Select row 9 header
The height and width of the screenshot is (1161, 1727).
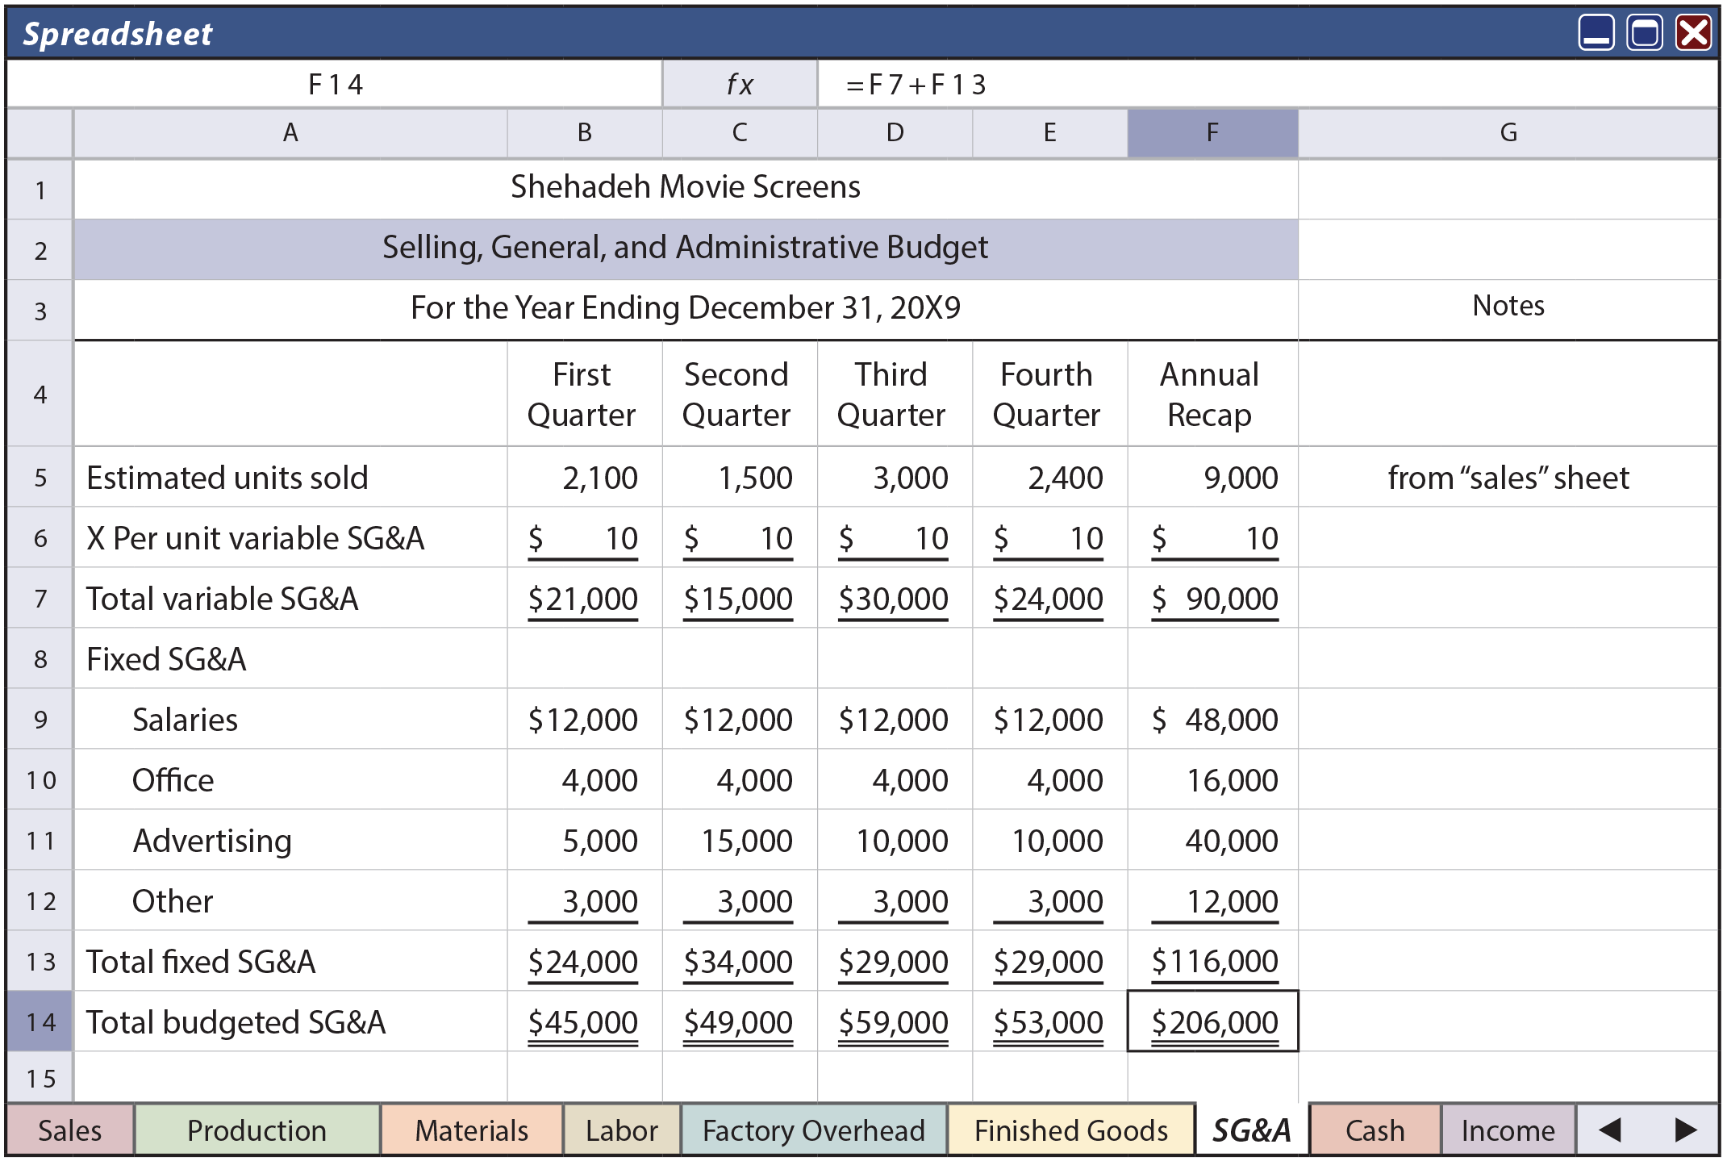40,719
